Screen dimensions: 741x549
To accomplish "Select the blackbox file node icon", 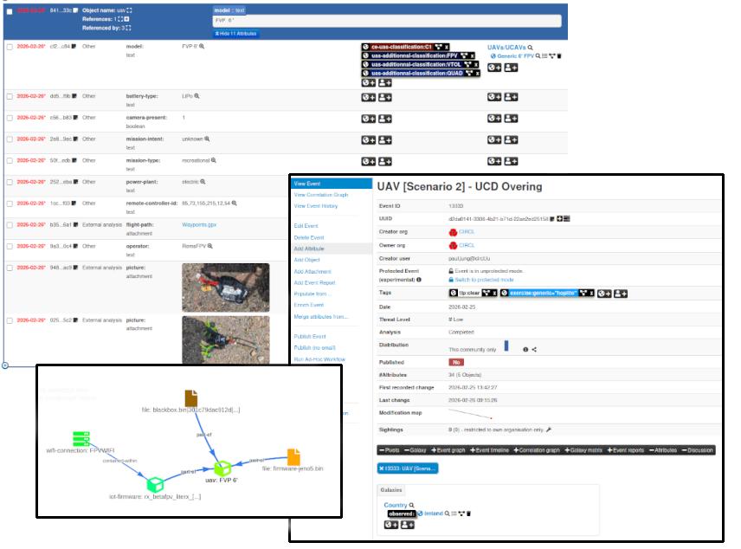I will coord(190,397).
